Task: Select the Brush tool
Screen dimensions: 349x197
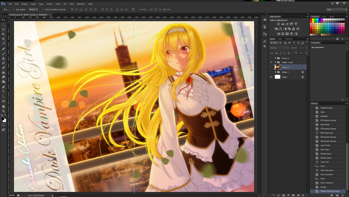Action: point(4,54)
